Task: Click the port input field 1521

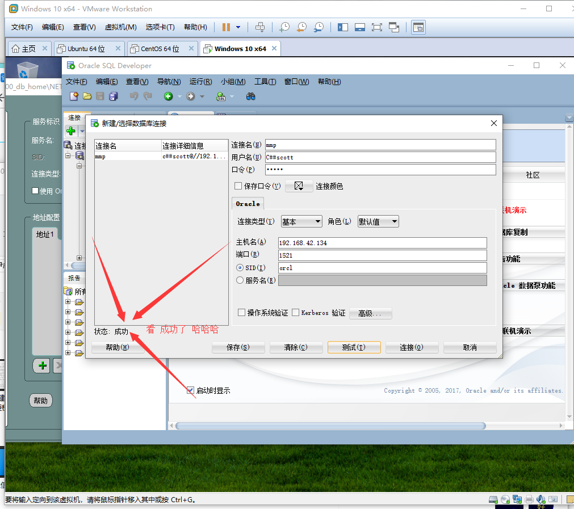Action: point(383,255)
